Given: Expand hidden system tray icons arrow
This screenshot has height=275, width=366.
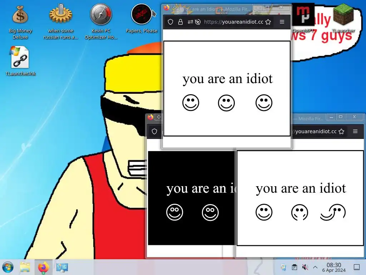Looking at the screenshot, I should click(x=315, y=267).
